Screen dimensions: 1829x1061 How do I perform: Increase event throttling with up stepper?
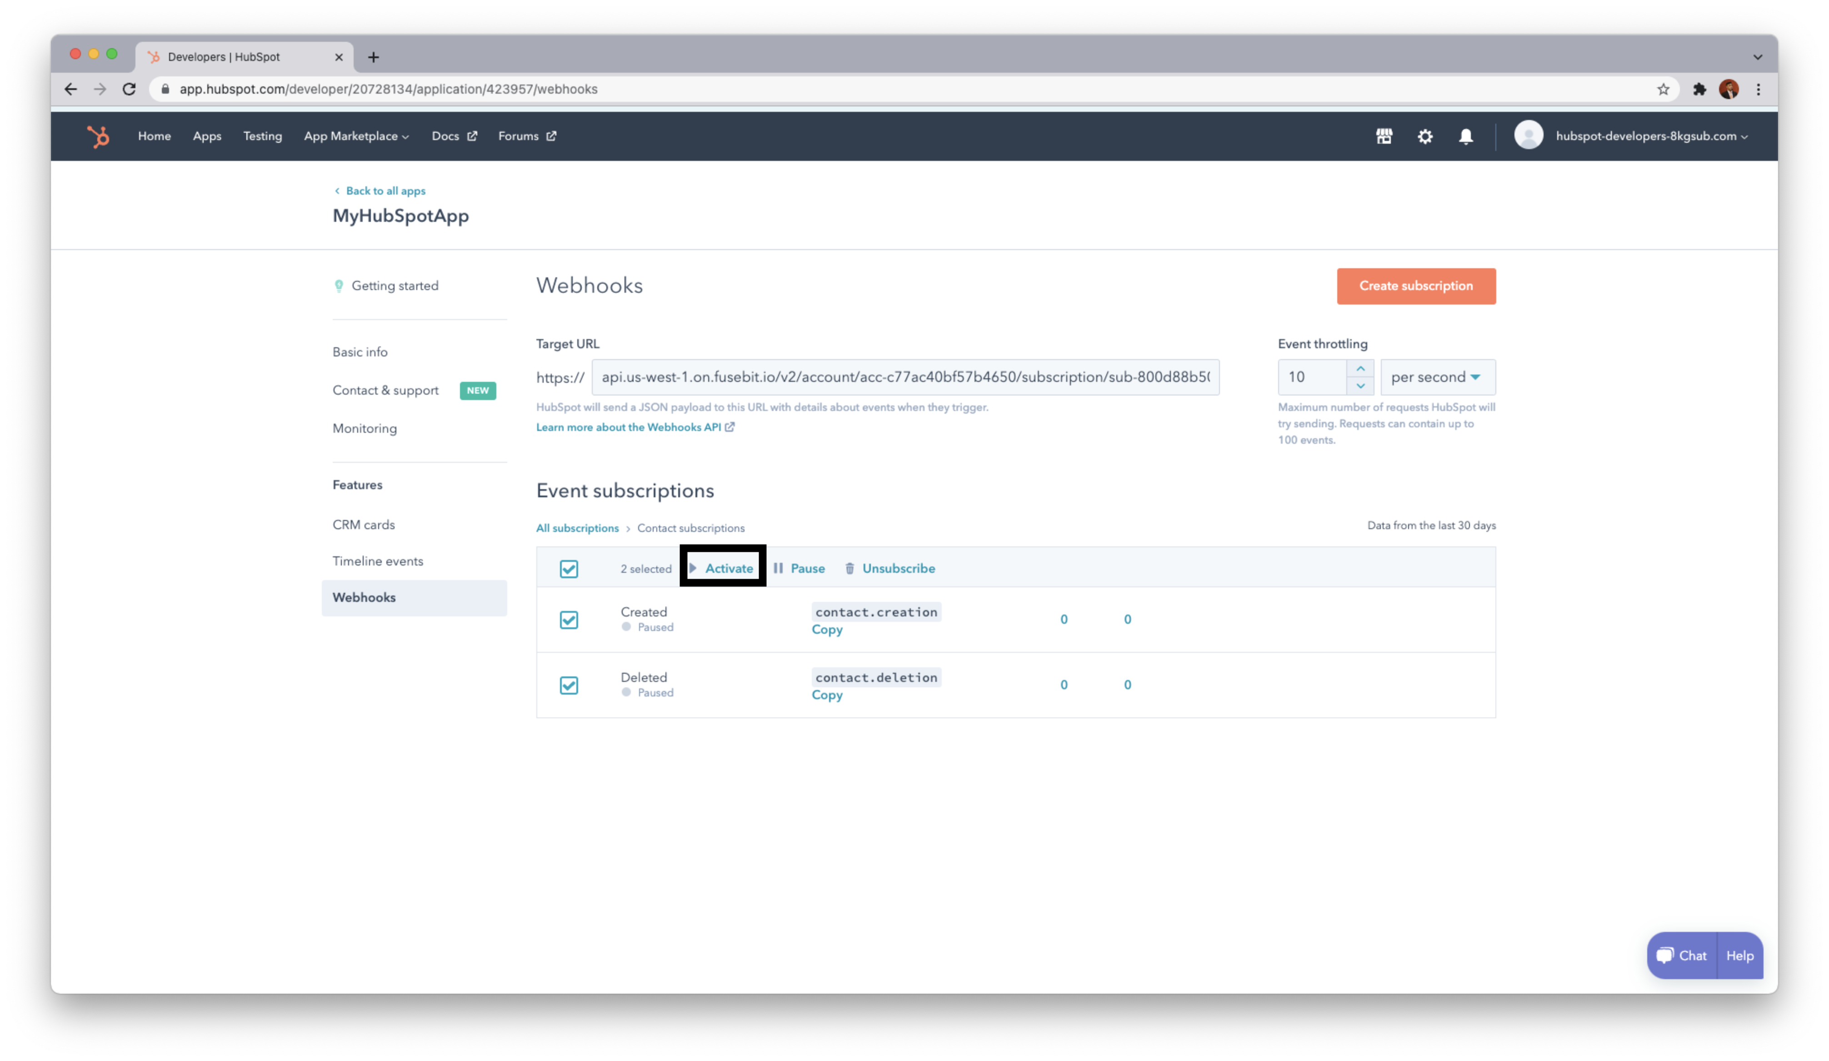[1360, 369]
